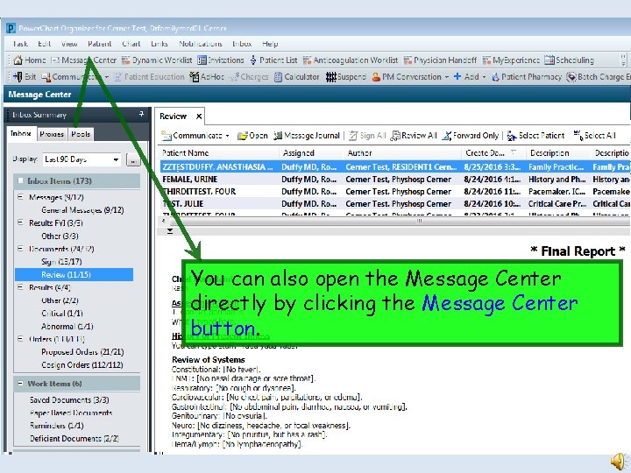Switch to the Proxies tab

(x=52, y=134)
